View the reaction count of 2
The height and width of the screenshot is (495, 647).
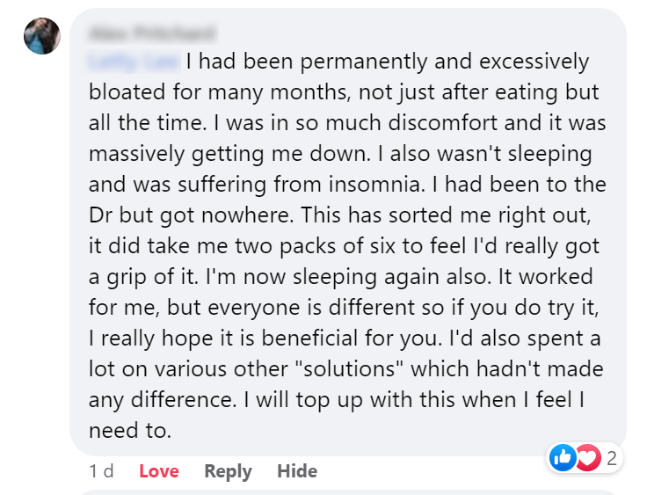tap(611, 457)
